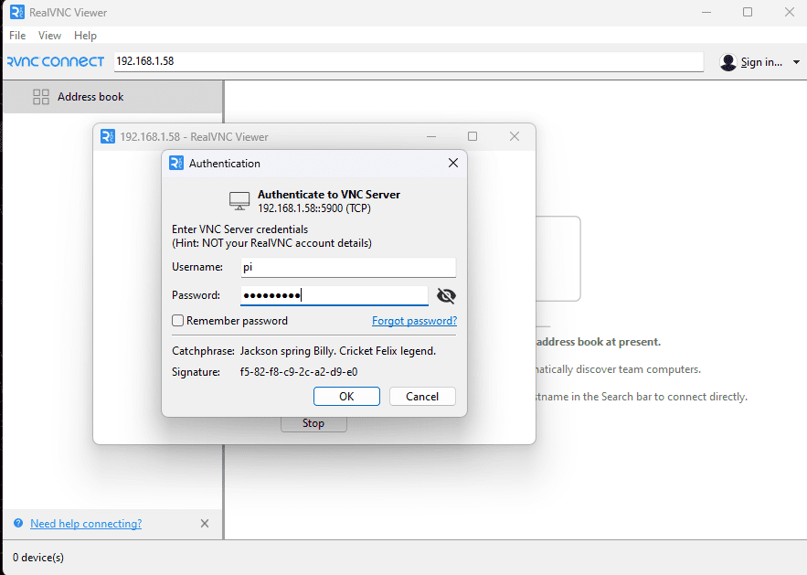Click the user profile icon beside Sign in
The image size is (807, 575).
click(727, 62)
